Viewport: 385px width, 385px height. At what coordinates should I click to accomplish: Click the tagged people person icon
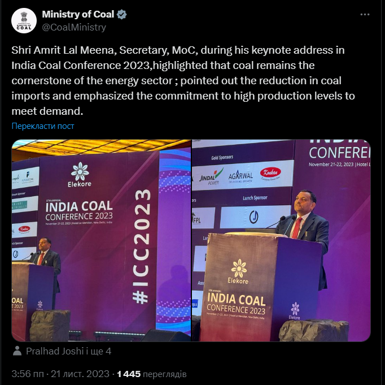pyautogui.click(x=17, y=351)
